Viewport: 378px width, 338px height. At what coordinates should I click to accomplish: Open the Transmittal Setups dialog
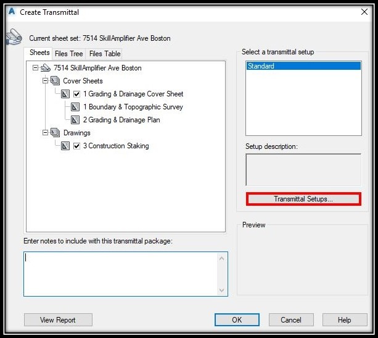(303, 199)
